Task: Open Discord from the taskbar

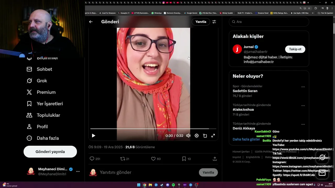Action: (167, 185)
